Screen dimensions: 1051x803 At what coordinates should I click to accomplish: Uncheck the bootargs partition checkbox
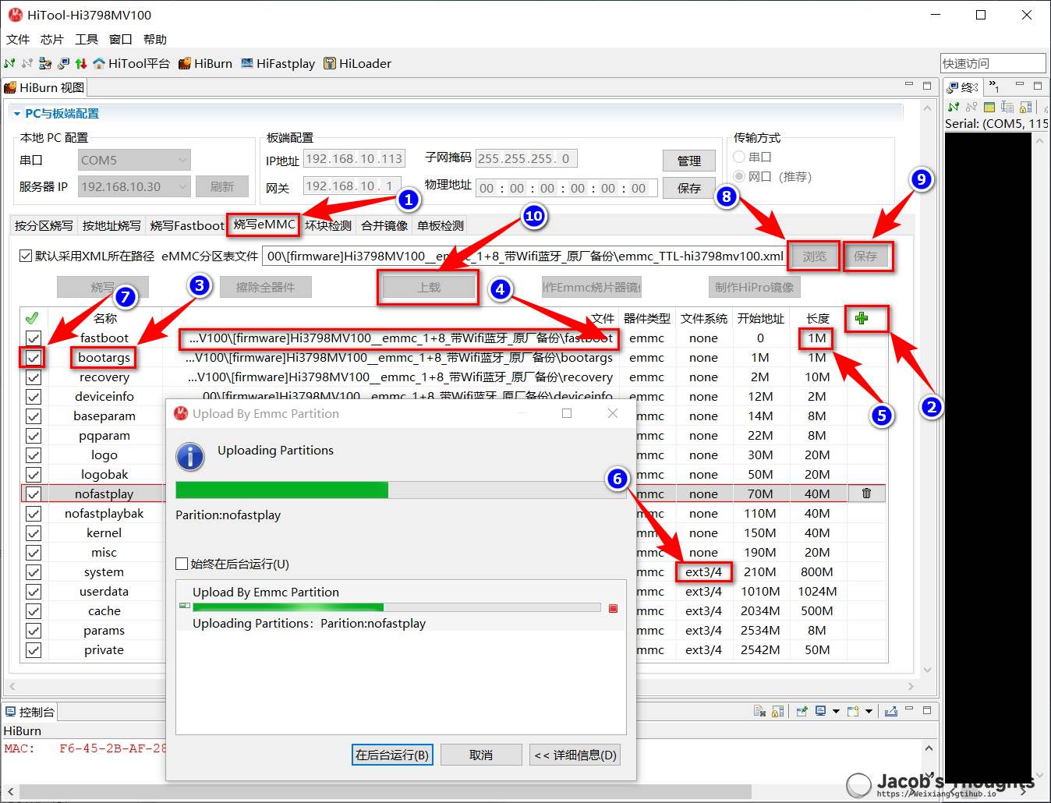coord(34,358)
